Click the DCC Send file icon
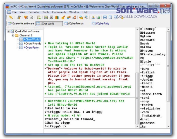 63,18
